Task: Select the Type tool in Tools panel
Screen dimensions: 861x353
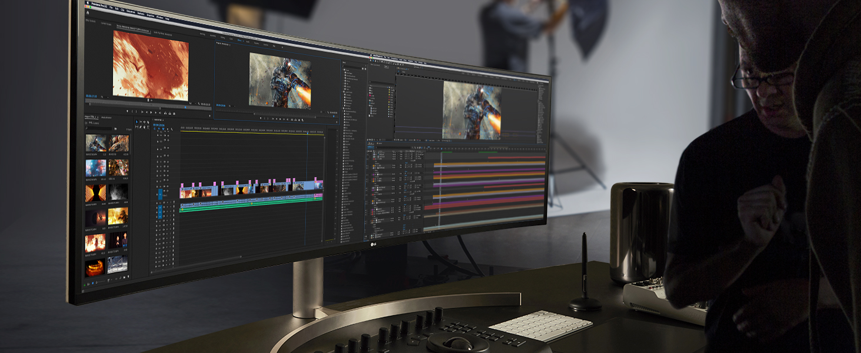Action: click(x=148, y=127)
